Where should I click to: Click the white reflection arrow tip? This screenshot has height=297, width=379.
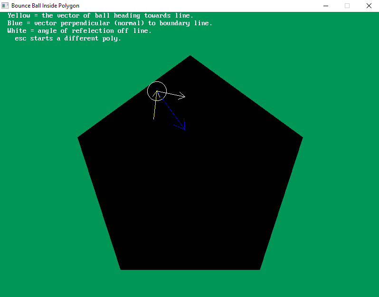coord(184,97)
